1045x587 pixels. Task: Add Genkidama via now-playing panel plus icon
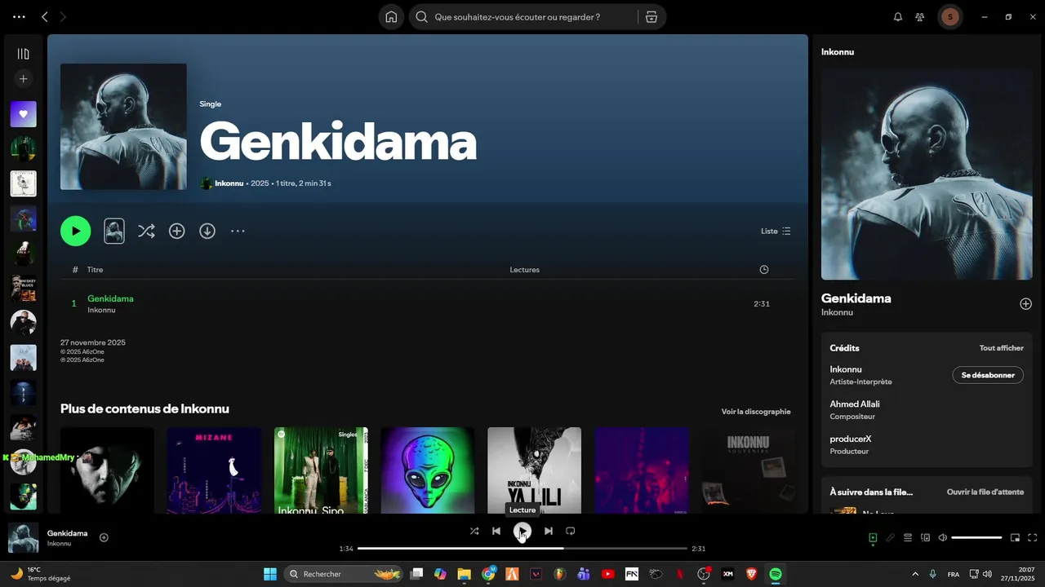click(x=1025, y=303)
